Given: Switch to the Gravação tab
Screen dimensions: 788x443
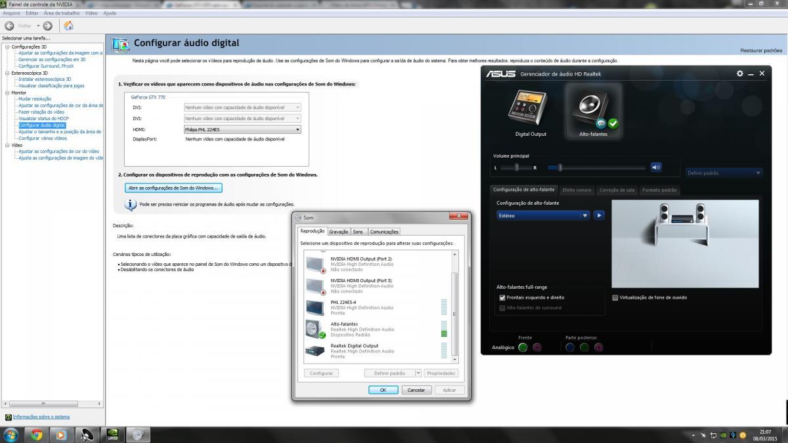Looking at the screenshot, I should [x=339, y=232].
